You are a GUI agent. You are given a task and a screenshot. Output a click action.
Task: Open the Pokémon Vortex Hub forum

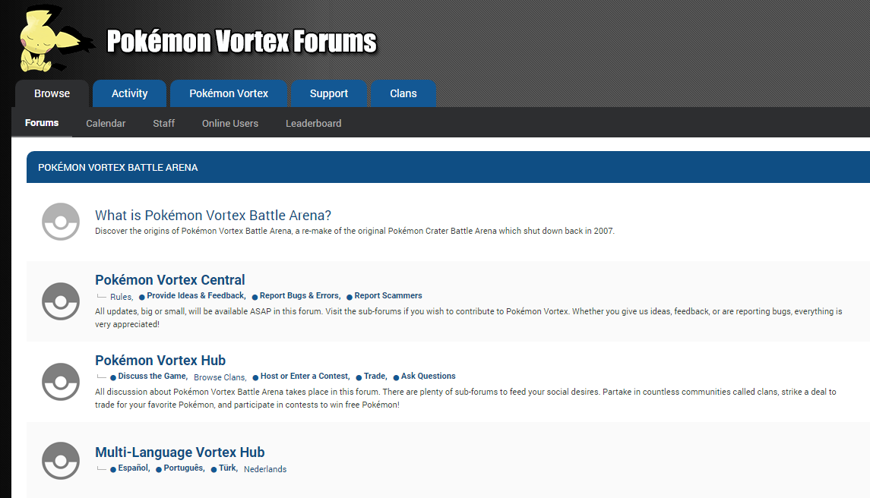160,361
